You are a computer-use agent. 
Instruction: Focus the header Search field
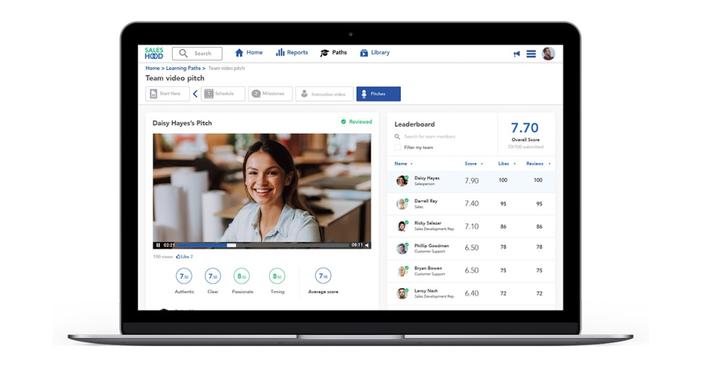(x=197, y=53)
